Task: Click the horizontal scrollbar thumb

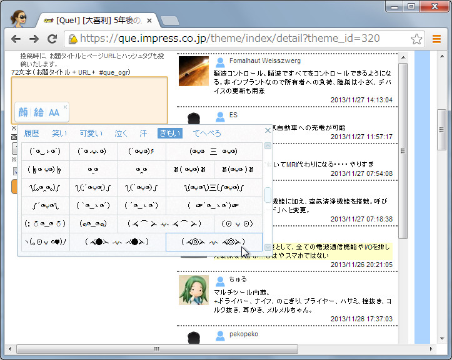Action: 157,349
